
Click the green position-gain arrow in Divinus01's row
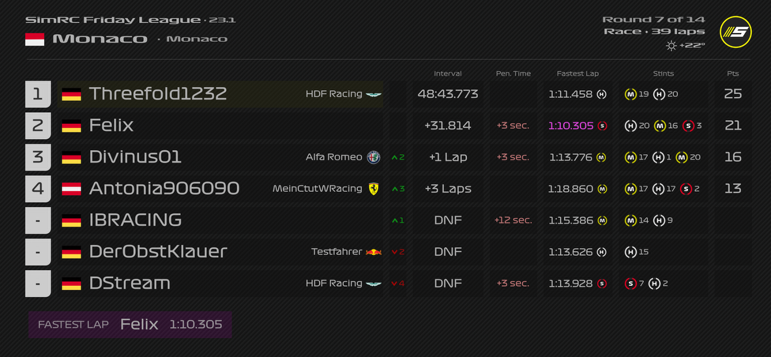pos(395,157)
